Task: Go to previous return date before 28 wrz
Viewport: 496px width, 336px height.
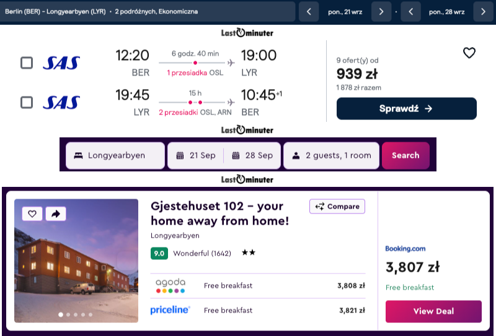Action: click(410, 12)
